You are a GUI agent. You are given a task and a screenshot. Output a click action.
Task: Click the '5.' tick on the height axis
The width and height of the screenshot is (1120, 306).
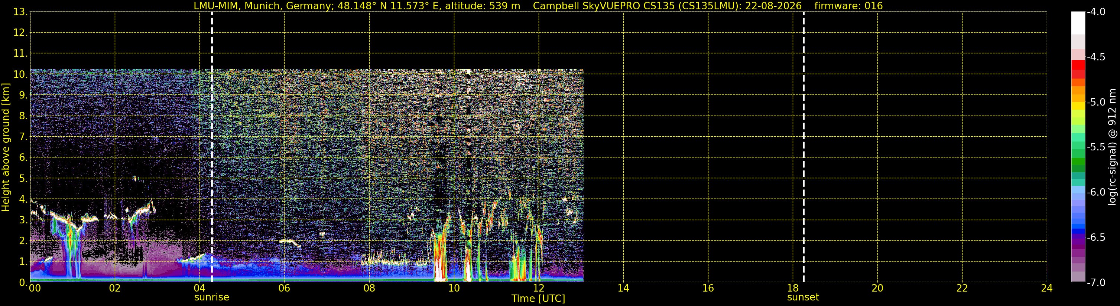[x=23, y=179]
